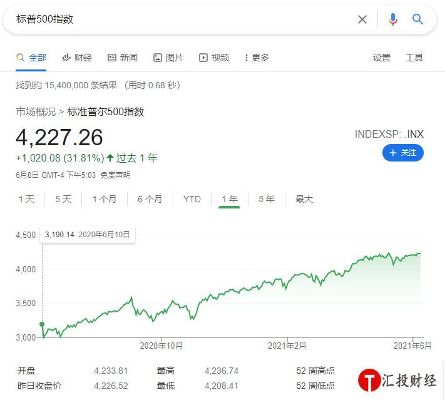The width and height of the screenshot is (445, 400).
Task: Open 设置 options
Action: click(382, 58)
